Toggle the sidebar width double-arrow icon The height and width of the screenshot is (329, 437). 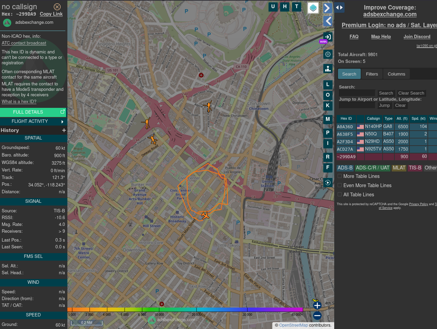pyautogui.click(x=339, y=7)
